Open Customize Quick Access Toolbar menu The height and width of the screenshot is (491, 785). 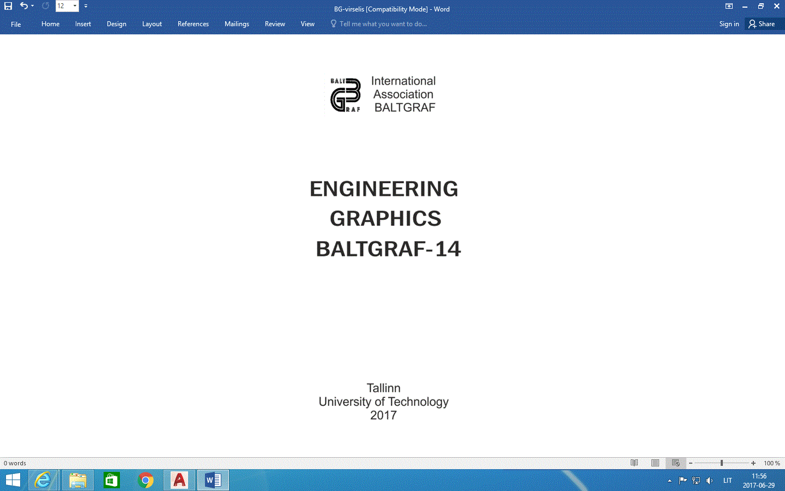click(86, 6)
